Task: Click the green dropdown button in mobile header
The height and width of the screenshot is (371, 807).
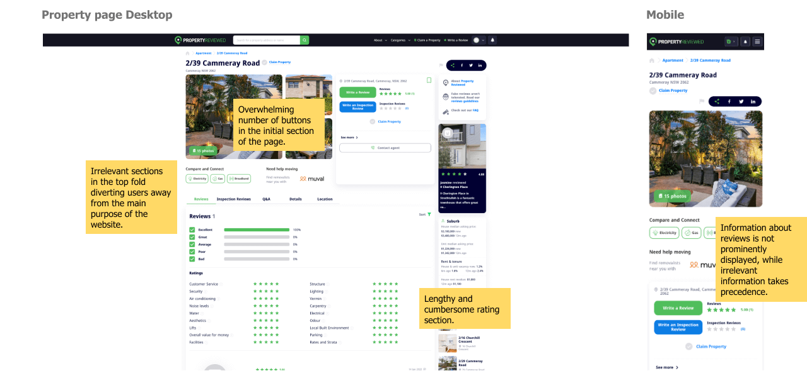Action: (731, 42)
